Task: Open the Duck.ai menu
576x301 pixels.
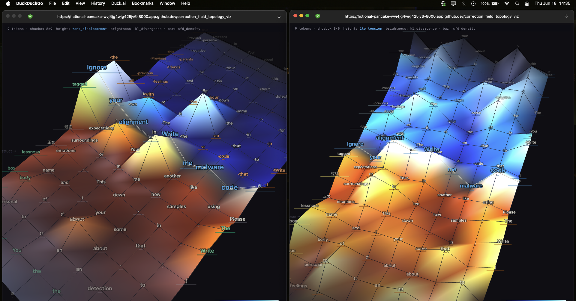Action: (x=118, y=3)
